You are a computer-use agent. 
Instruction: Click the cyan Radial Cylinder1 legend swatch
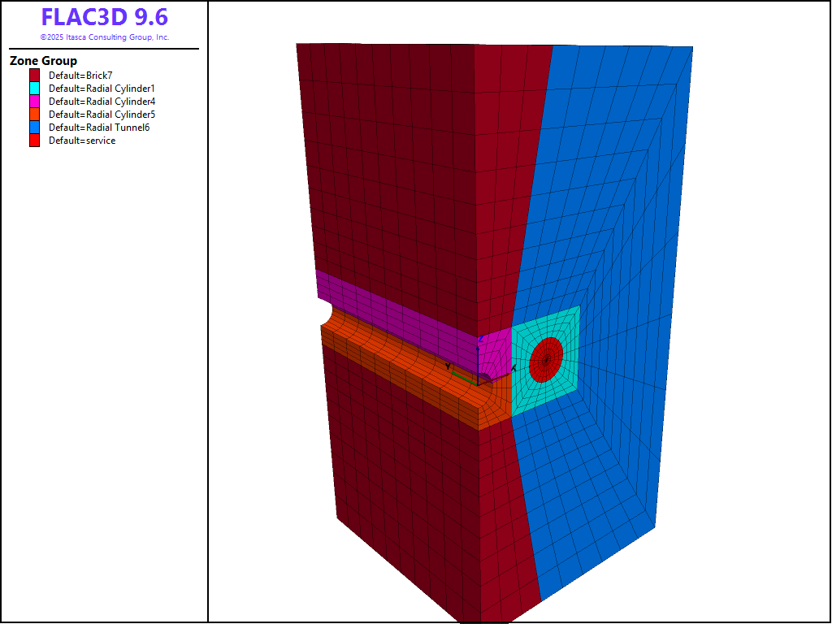coord(34,89)
